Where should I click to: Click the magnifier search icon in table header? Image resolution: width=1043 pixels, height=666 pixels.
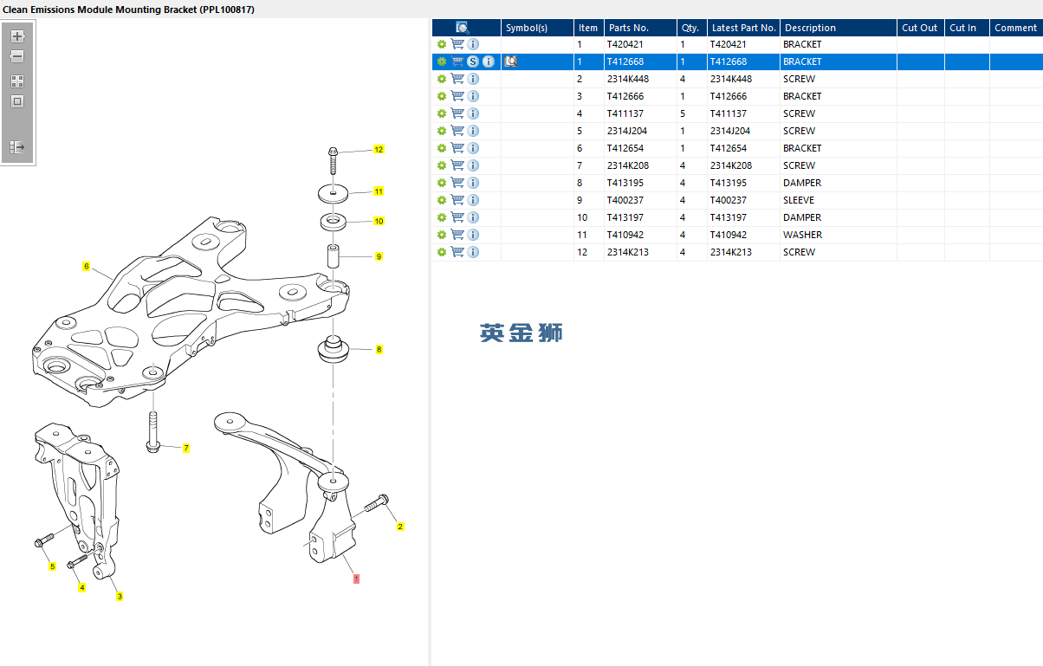[463, 28]
